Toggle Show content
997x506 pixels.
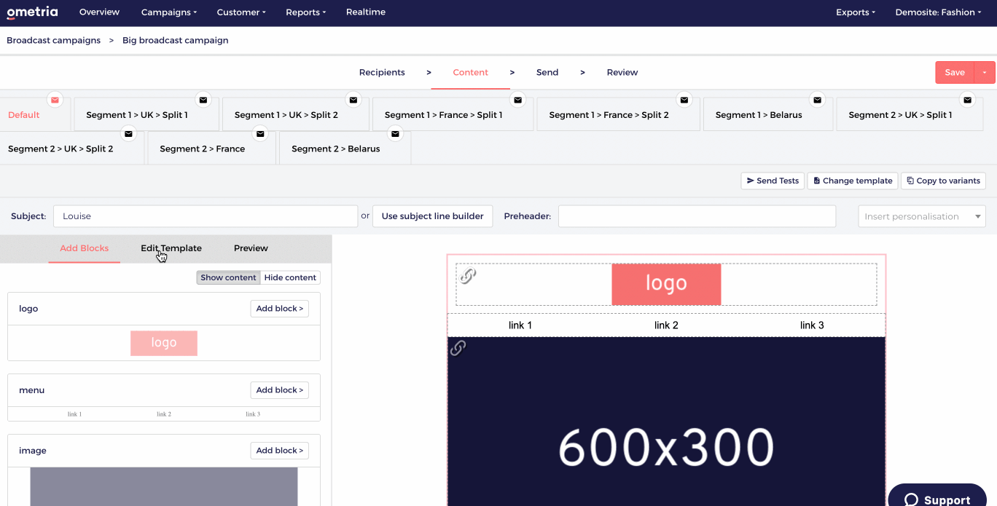click(228, 277)
